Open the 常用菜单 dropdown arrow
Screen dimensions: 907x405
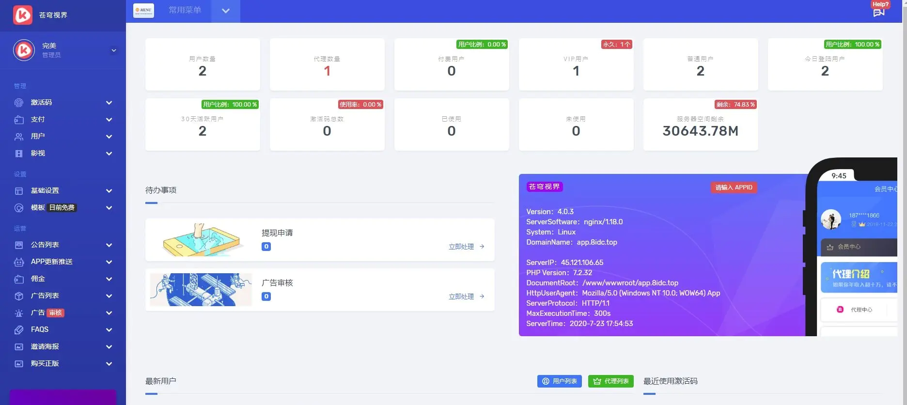tap(226, 11)
